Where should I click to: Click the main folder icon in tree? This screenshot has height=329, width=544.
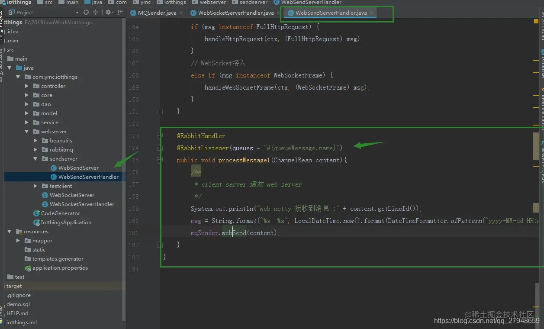click(x=10, y=59)
